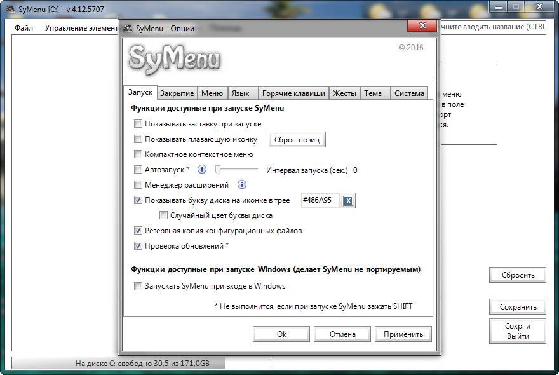This screenshot has width=559, height=375.
Task: Click the info icon beside Менеджер расширений
Action: (242, 184)
